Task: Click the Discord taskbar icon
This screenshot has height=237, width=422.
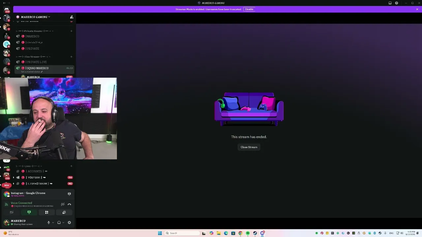Action: pos(262,233)
